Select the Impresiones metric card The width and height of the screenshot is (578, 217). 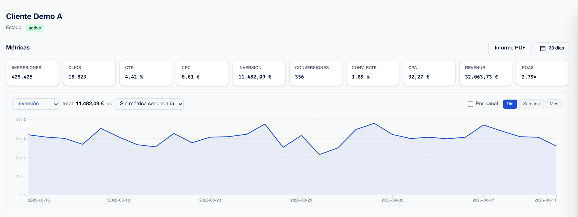33,73
